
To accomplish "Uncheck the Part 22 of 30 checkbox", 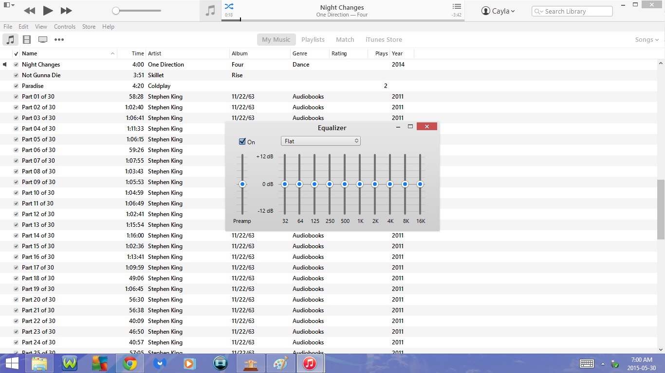I will [x=16, y=321].
